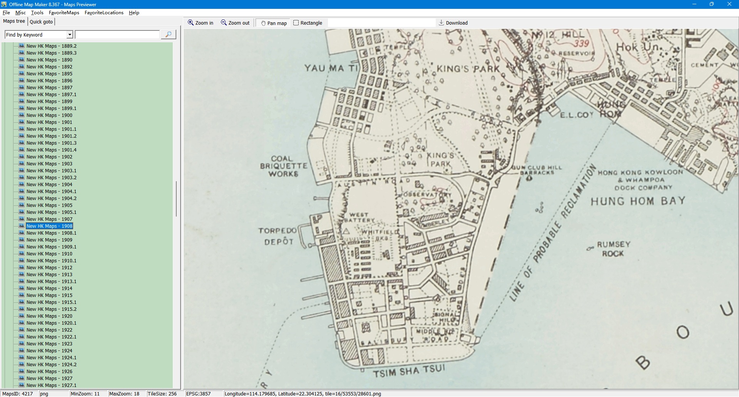Viewport: 739px width, 397px height.
Task: Open the Find by Keyword dropdown
Action: [70, 35]
